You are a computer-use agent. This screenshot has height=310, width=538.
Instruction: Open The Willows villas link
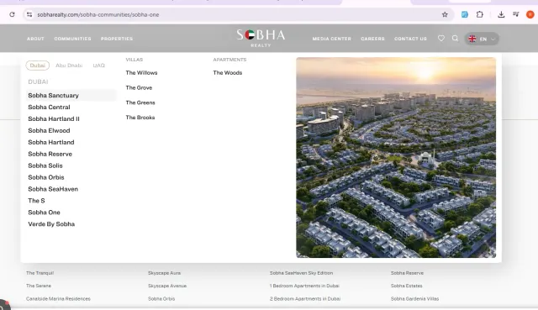click(141, 73)
